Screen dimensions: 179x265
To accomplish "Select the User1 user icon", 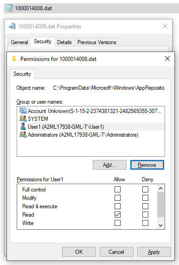I will [23, 126].
